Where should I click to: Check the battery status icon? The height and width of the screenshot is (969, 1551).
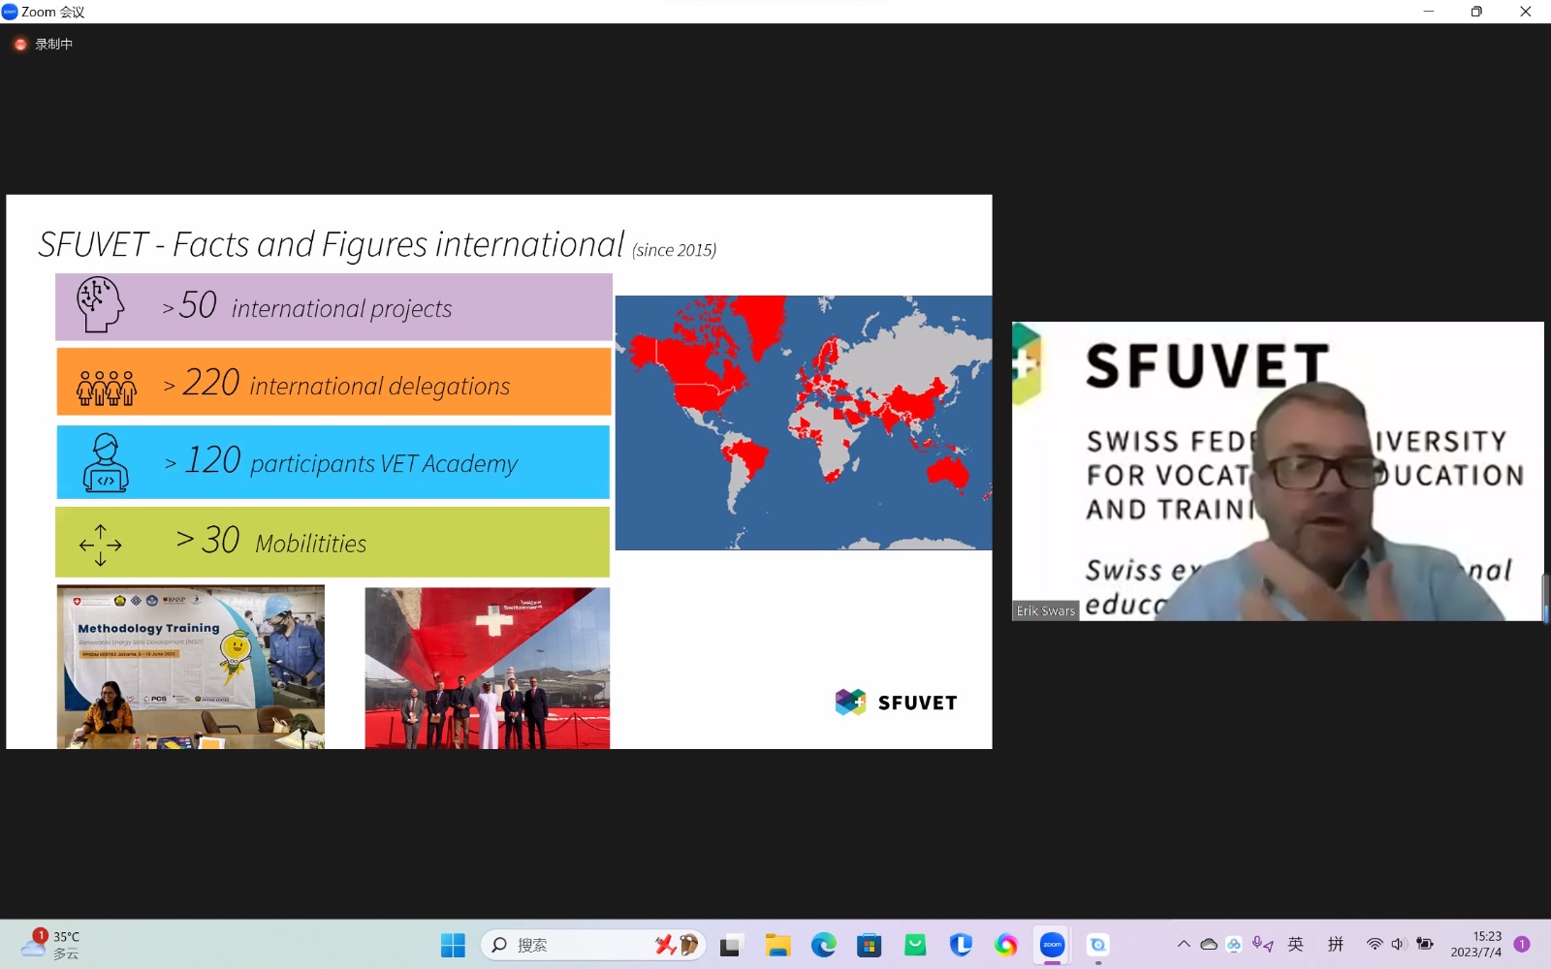point(1425,944)
